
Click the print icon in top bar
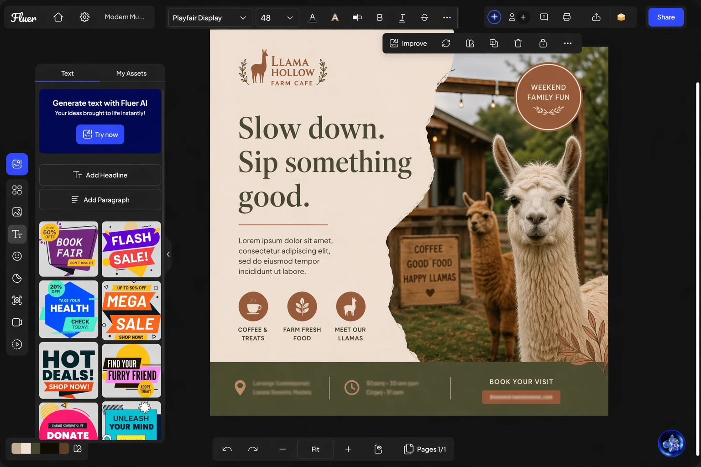(566, 17)
